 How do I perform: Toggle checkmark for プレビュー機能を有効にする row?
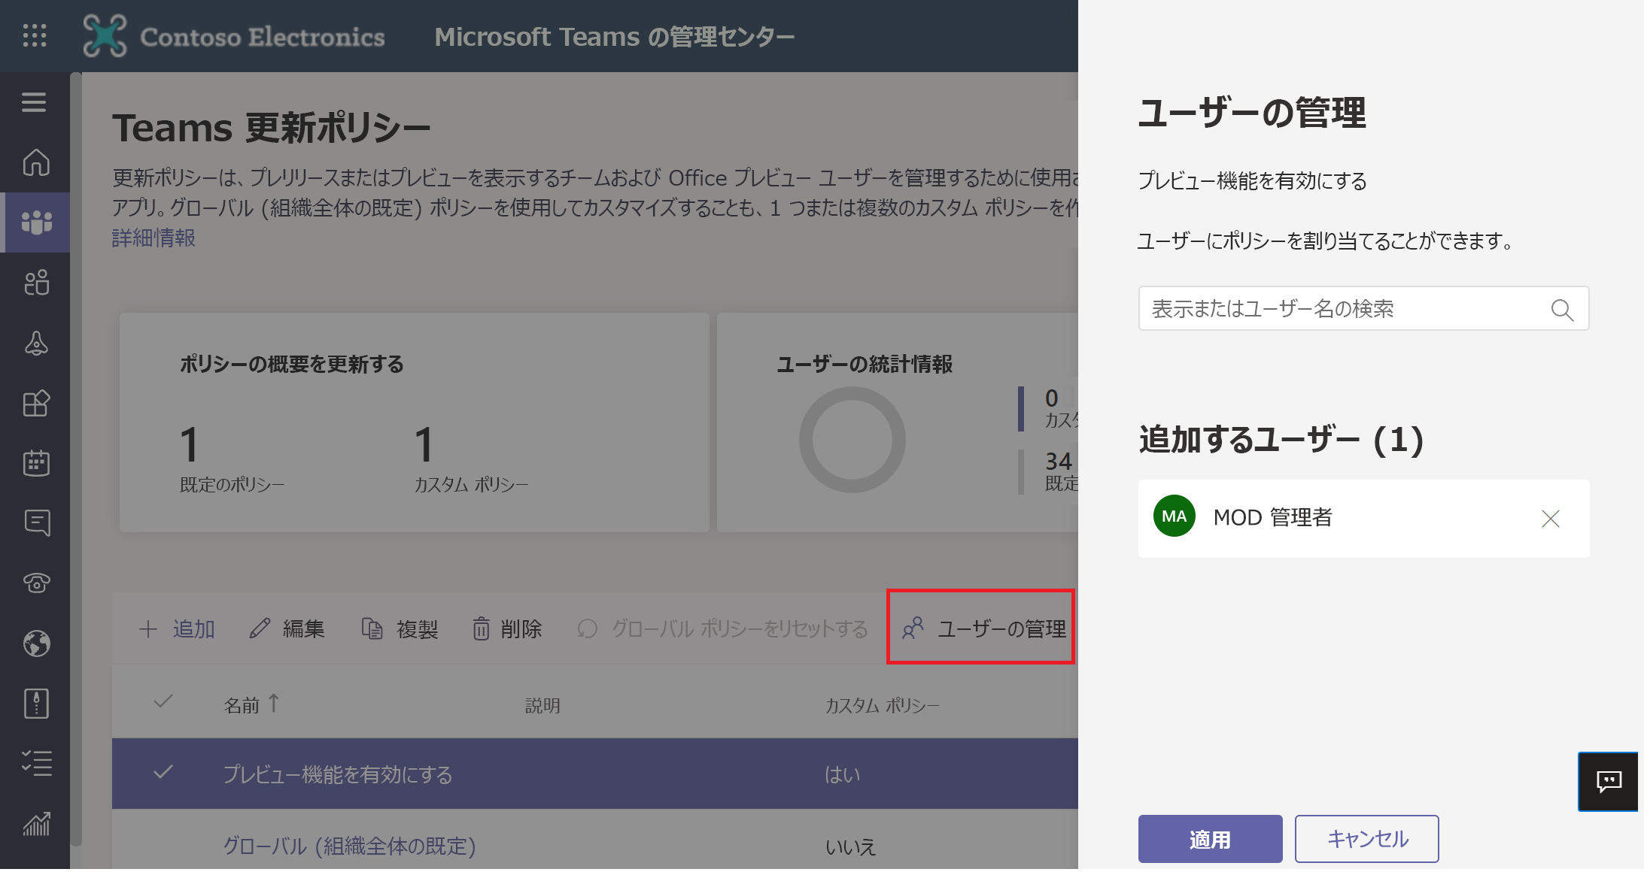pyautogui.click(x=163, y=772)
